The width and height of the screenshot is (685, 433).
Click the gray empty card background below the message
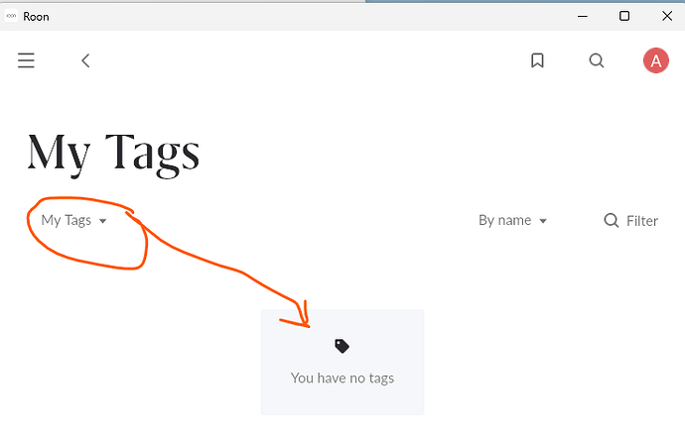(x=342, y=401)
